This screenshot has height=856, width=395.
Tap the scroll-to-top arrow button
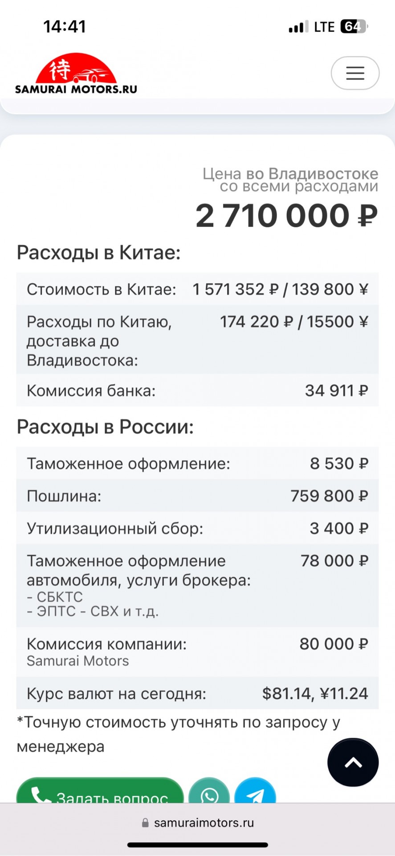(353, 762)
